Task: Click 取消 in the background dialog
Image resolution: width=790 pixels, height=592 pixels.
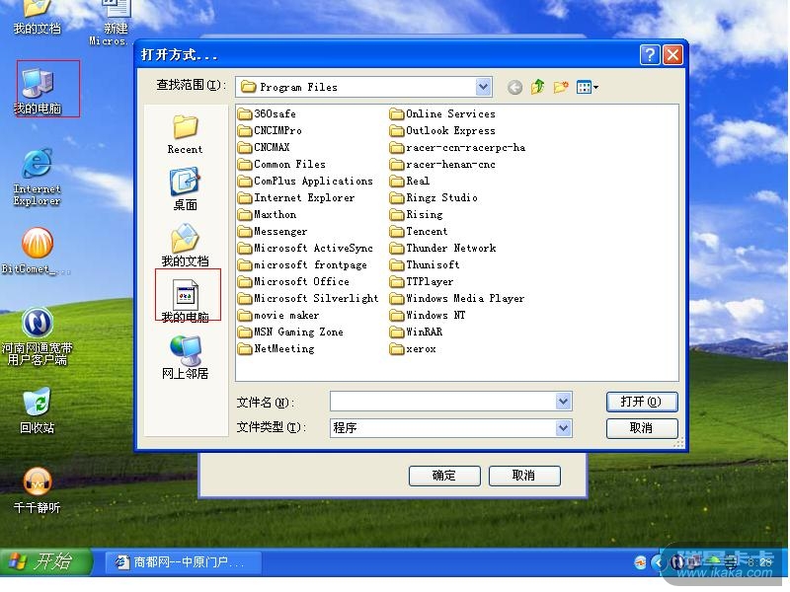Action: [x=524, y=476]
